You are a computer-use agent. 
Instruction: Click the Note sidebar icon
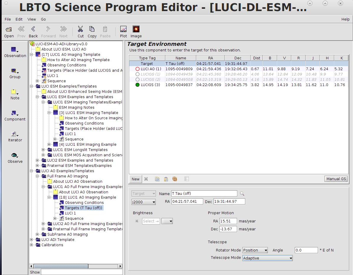[14, 92]
